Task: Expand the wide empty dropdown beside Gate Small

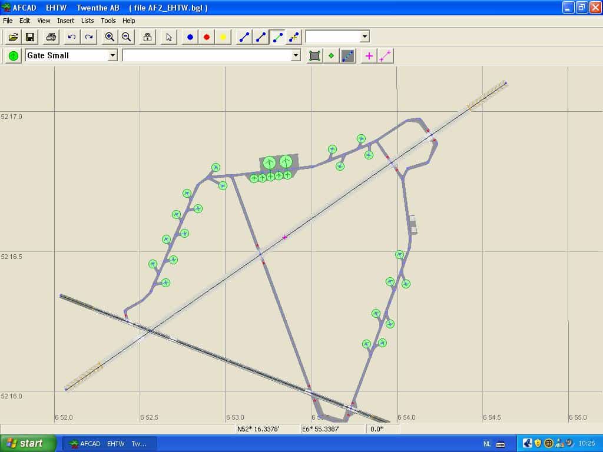Action: 296,55
